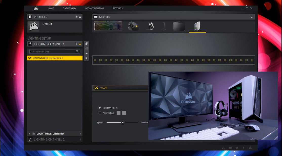
Task: Select the RGB keyboard device
Action: coord(108,26)
